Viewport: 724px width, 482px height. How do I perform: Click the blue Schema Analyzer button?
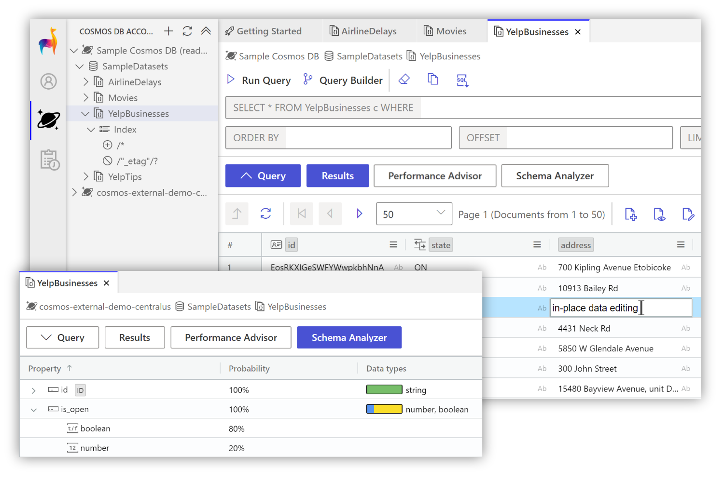(349, 337)
